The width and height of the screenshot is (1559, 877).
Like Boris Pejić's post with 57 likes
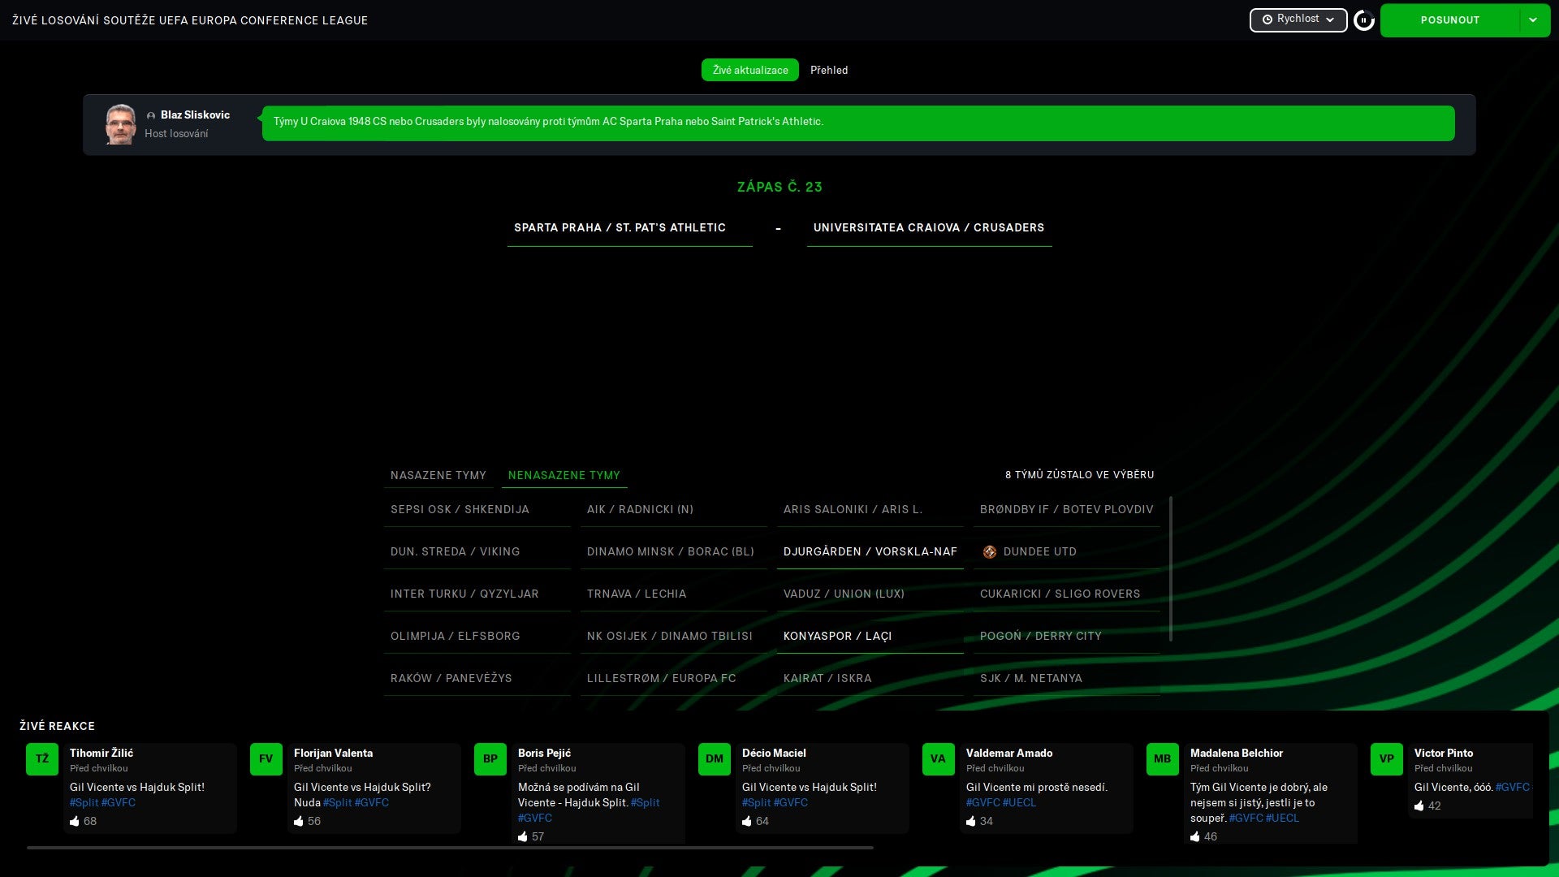click(523, 836)
